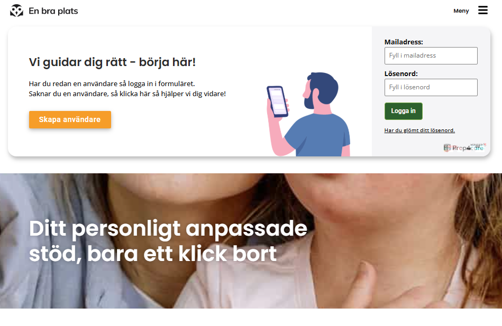Focus the Fyll i mailadress field
The image size is (502, 326).
(x=431, y=55)
